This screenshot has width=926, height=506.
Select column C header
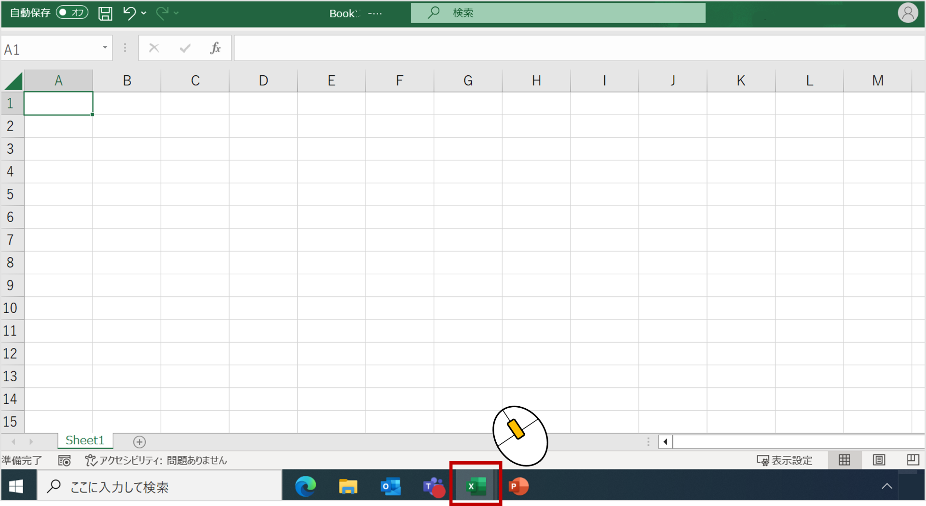click(x=195, y=80)
